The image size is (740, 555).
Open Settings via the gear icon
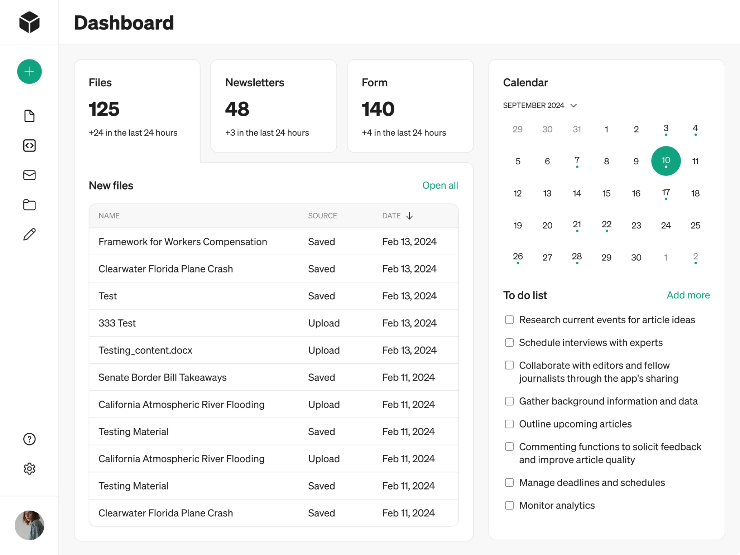click(x=29, y=468)
